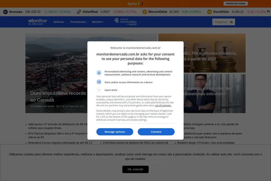Open headline about maratona mercado financeiro
The height and width of the screenshot is (181, 271).
(x=213, y=135)
